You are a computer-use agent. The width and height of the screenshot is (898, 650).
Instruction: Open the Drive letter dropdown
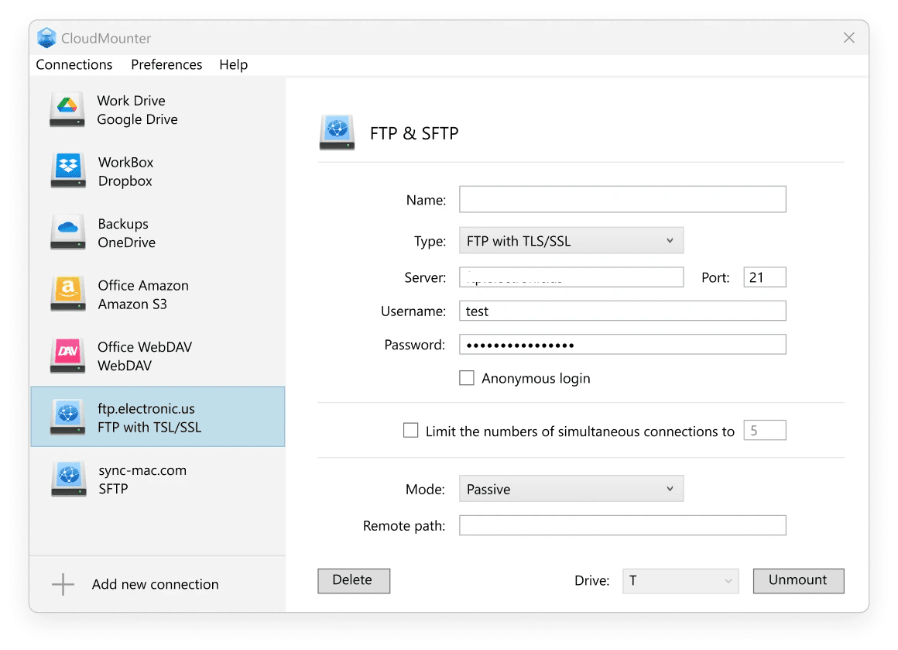680,580
